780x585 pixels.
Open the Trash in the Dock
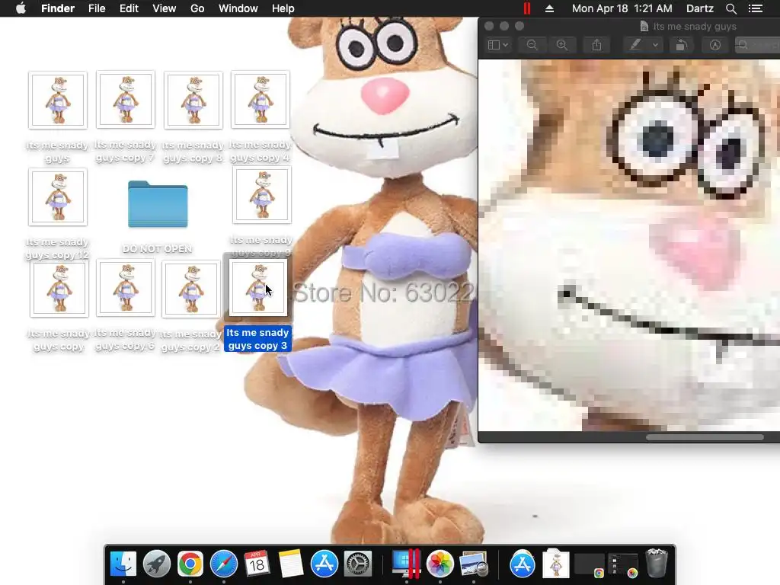pyautogui.click(x=656, y=564)
